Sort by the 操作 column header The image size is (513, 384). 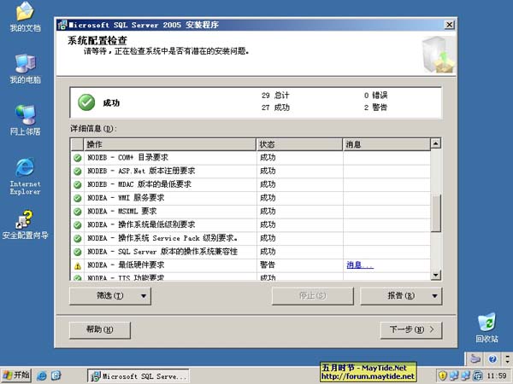point(169,145)
